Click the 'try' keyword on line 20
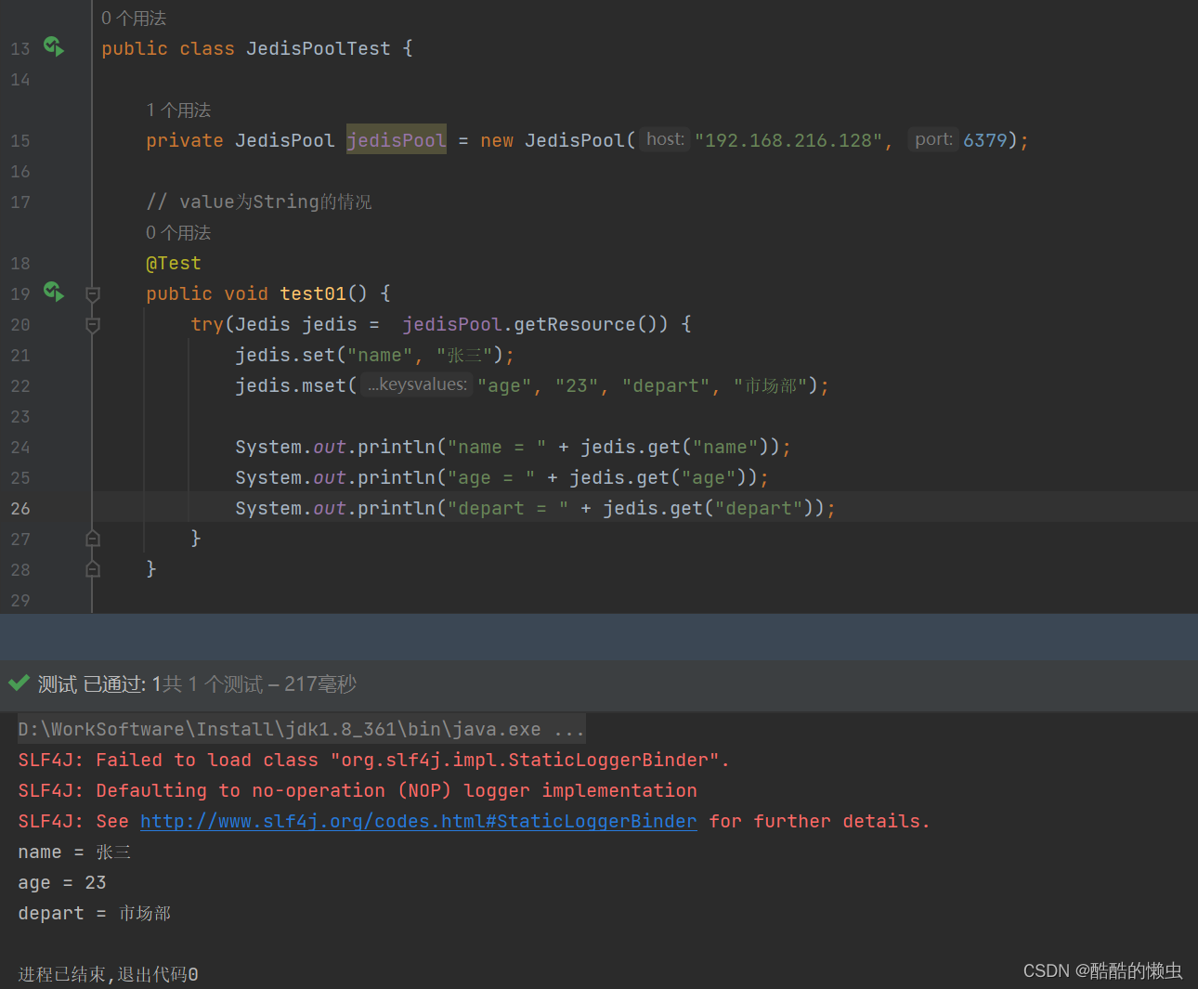Viewport: 1198px width, 989px height. [207, 324]
